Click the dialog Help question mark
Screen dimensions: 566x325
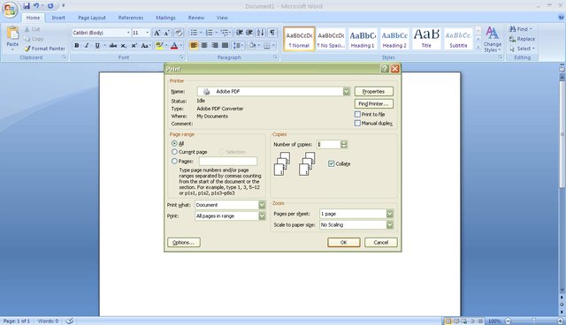(x=385, y=69)
